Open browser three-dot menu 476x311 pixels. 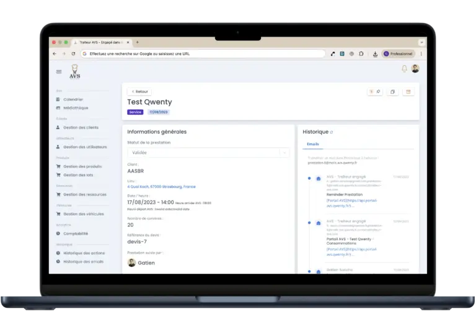point(421,54)
